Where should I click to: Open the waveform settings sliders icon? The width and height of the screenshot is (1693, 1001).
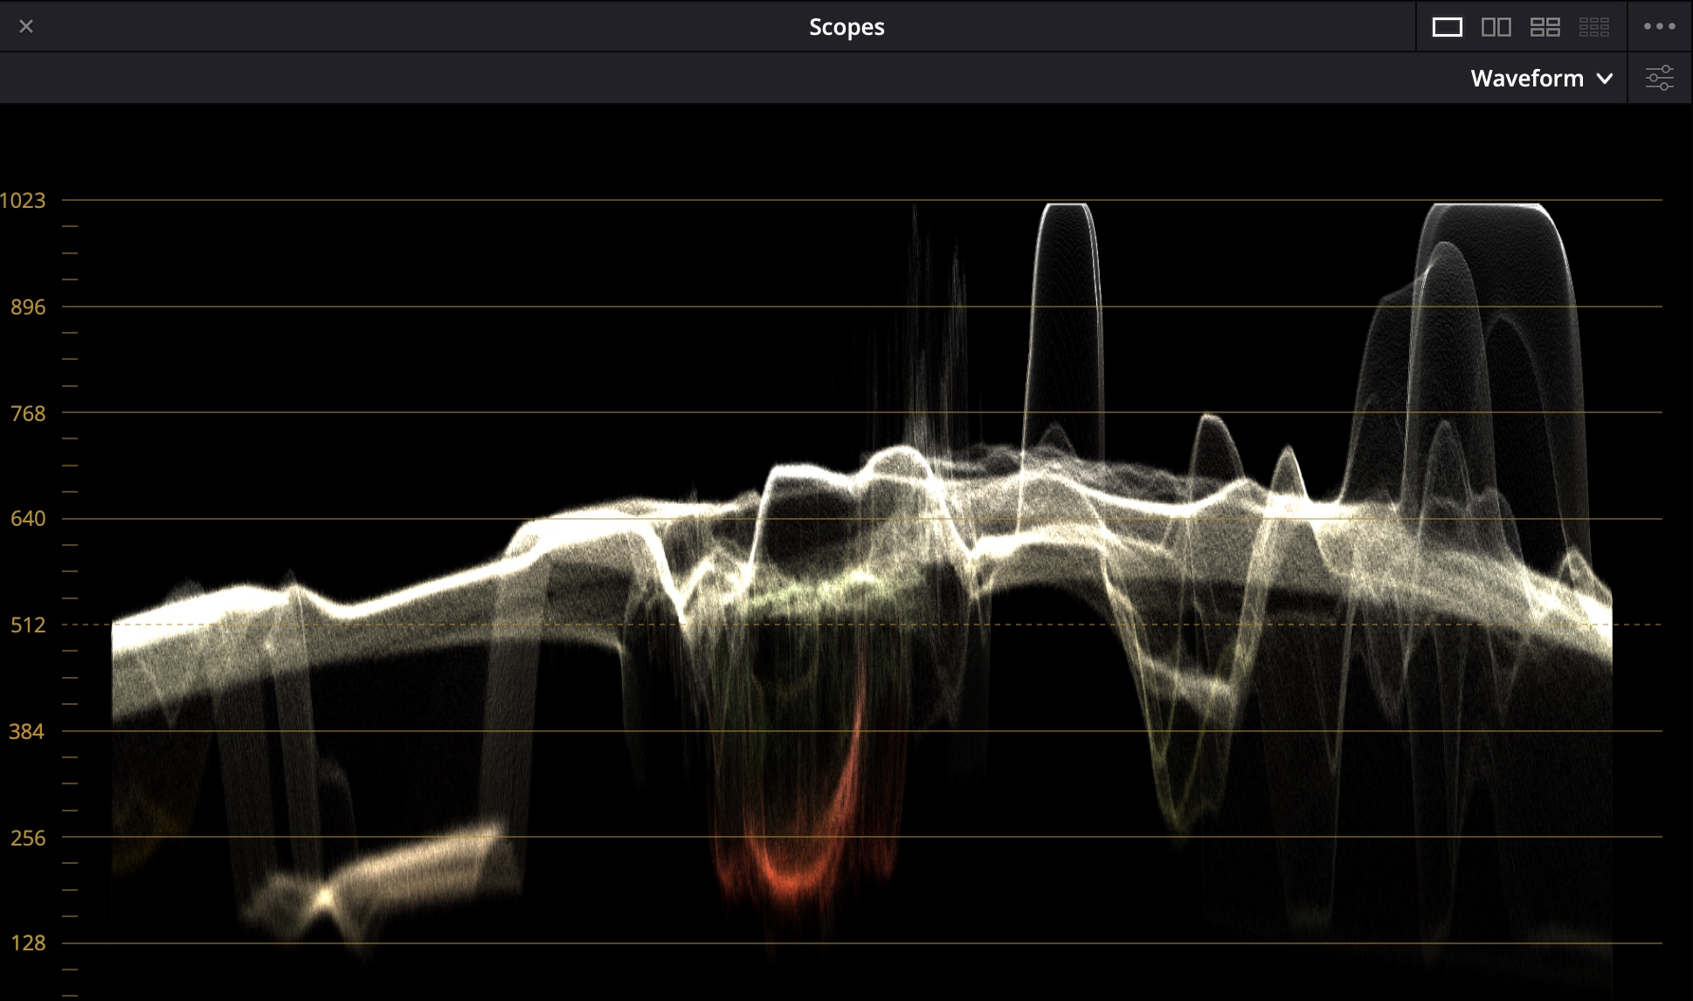click(x=1659, y=78)
